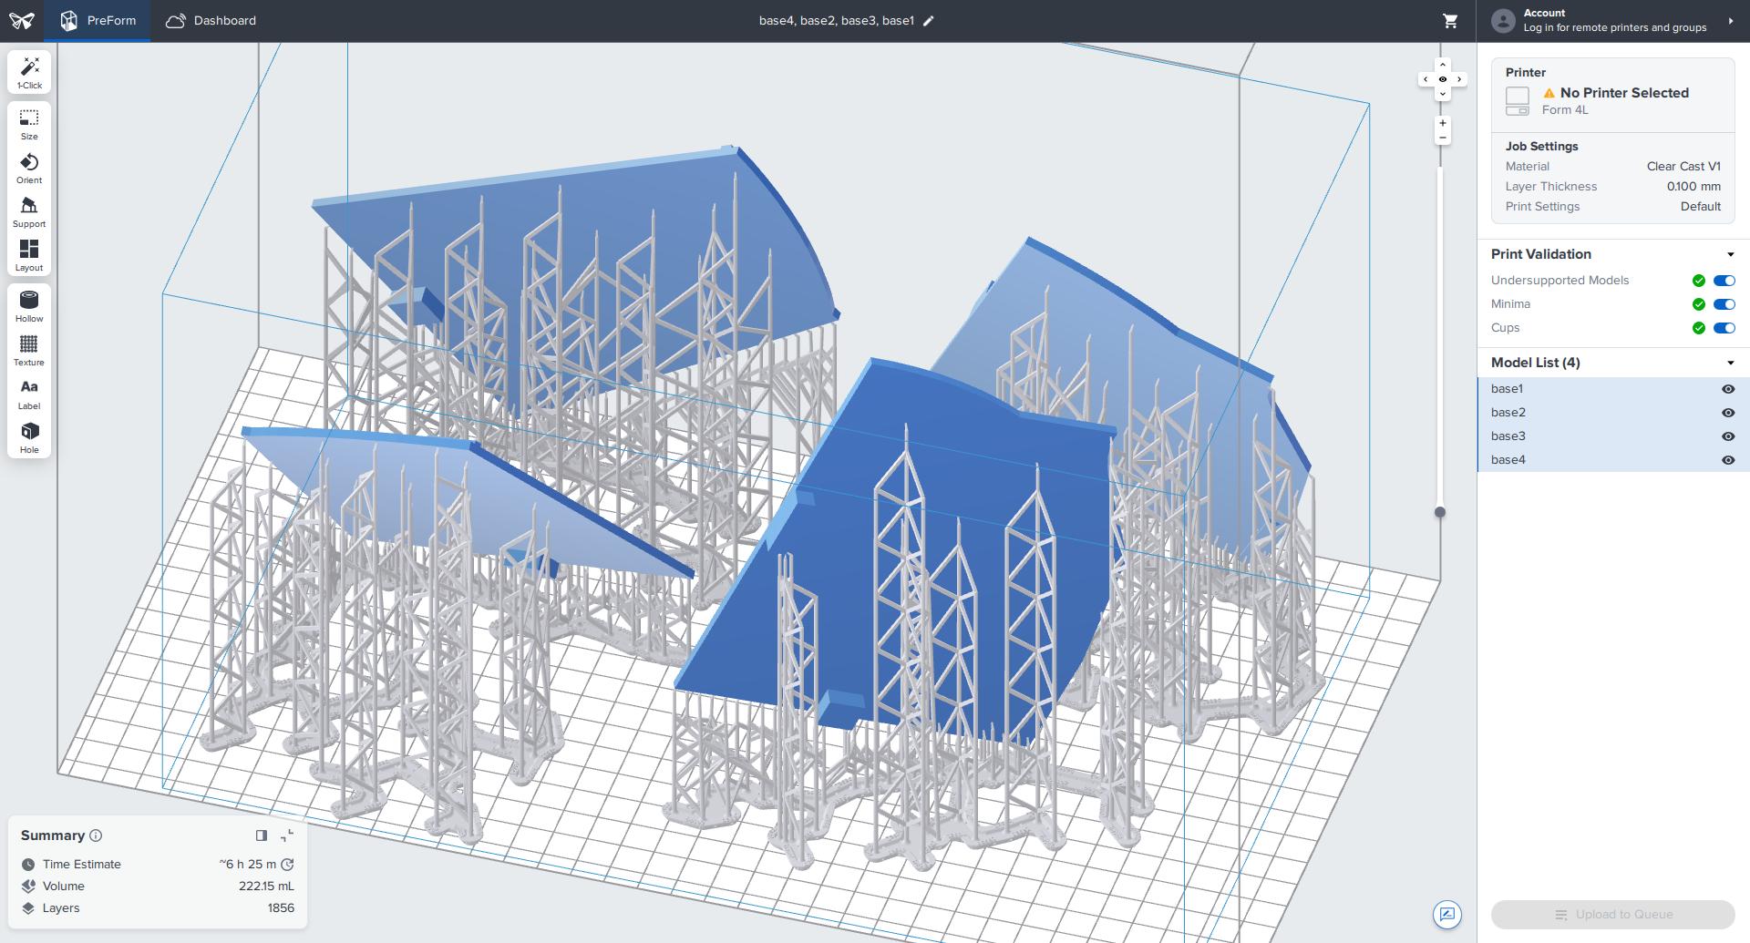The image size is (1750, 943).
Task: Select the Label tool
Action: pos(29,395)
